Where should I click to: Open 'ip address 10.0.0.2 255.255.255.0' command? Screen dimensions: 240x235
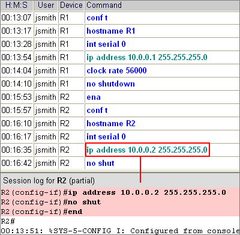(x=147, y=150)
